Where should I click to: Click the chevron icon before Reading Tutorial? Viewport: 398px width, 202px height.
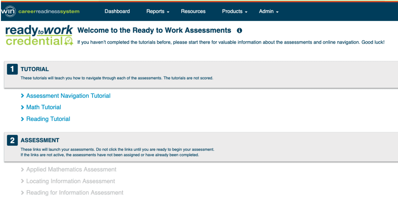tap(22, 119)
